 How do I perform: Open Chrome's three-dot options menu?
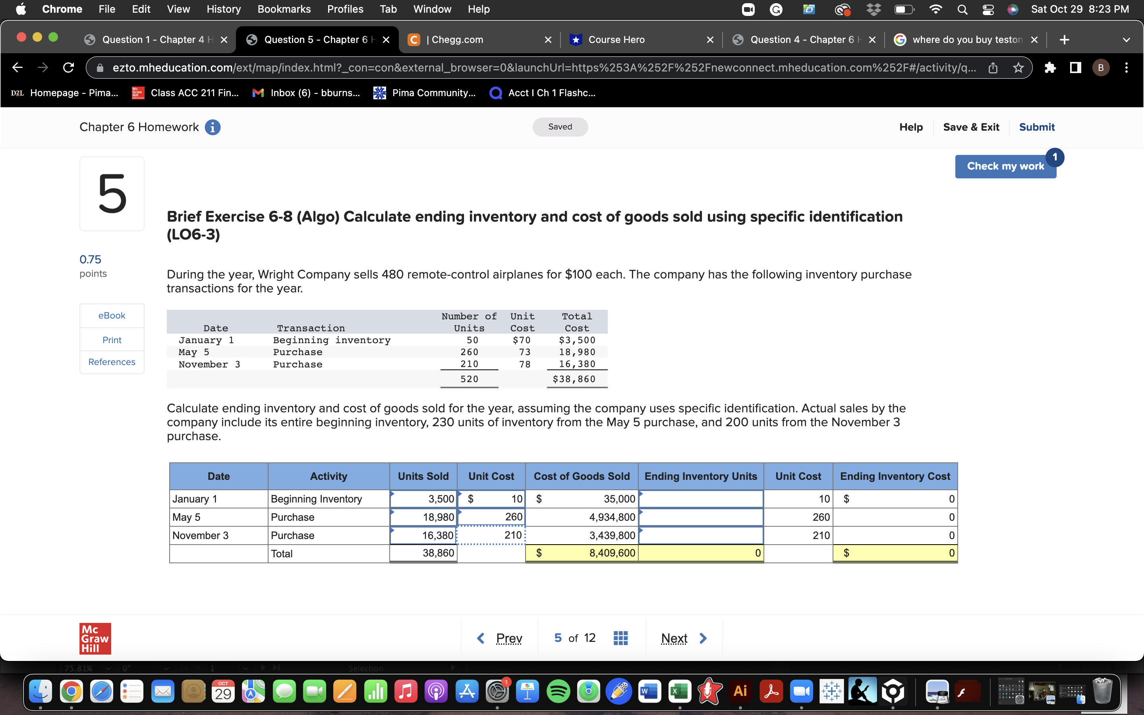[x=1127, y=67]
